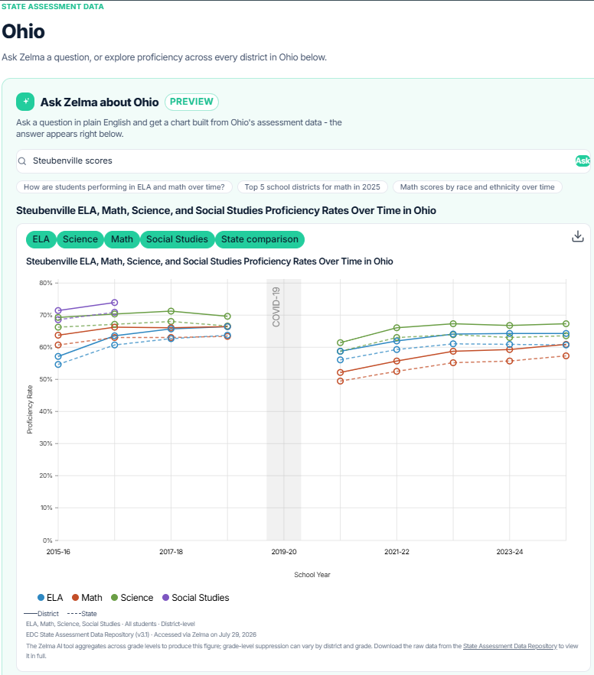The width and height of the screenshot is (594, 675).
Task: Click the search magnifier icon
Action: pos(22,161)
